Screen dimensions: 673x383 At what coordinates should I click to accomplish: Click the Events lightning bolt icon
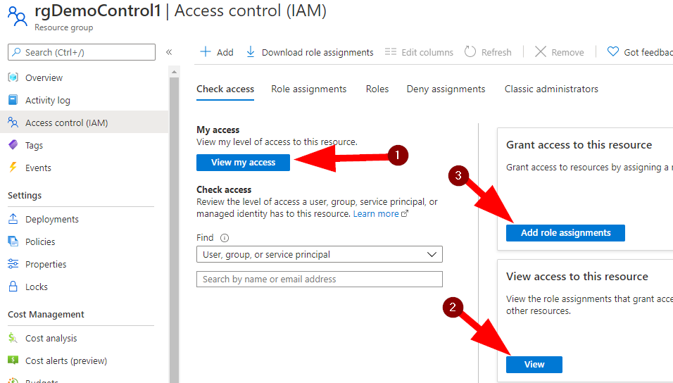13,168
